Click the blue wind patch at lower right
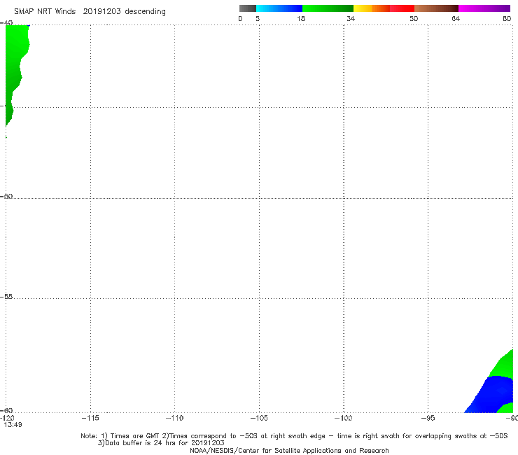The height and width of the screenshot is (455, 518). click(492, 395)
